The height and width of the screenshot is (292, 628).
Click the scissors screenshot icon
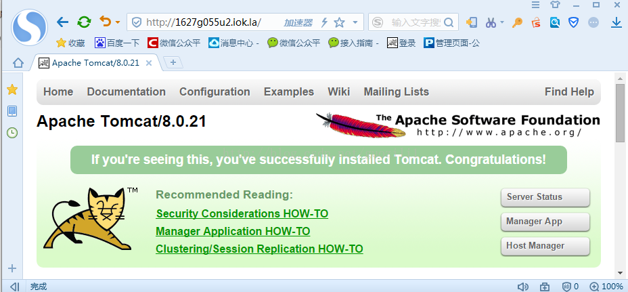click(x=491, y=22)
